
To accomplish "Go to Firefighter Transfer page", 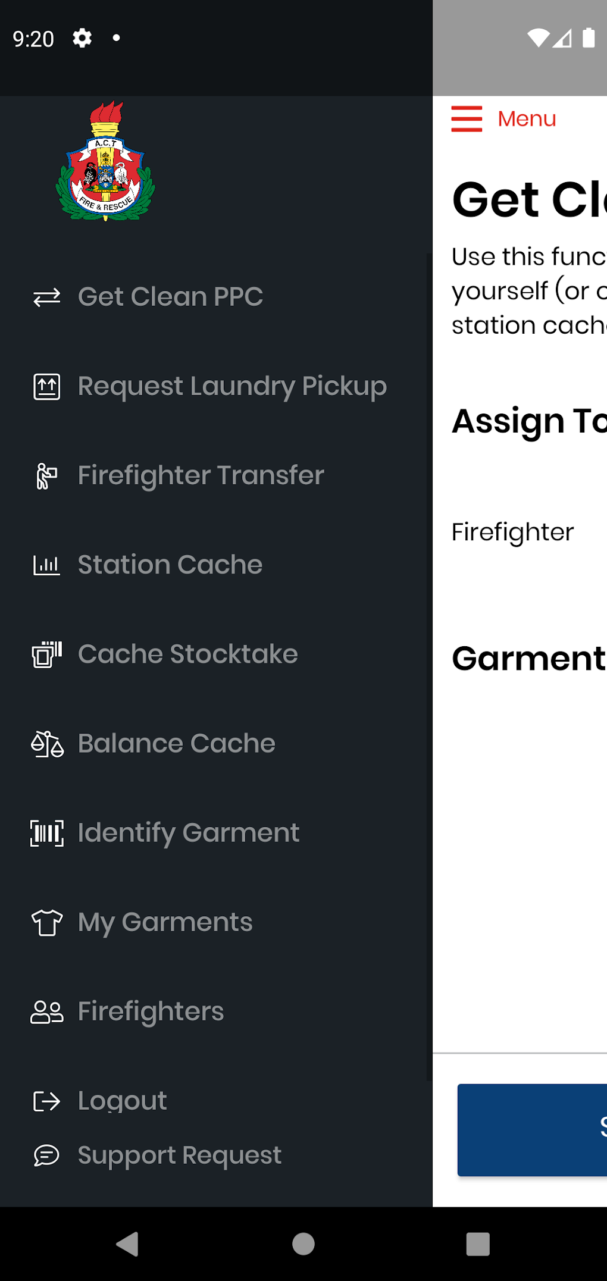I will pyautogui.click(x=201, y=476).
